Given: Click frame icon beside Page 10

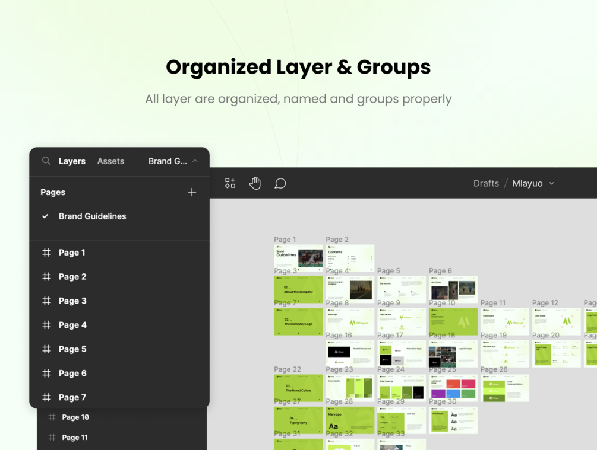Looking at the screenshot, I should pyautogui.click(x=52, y=417).
